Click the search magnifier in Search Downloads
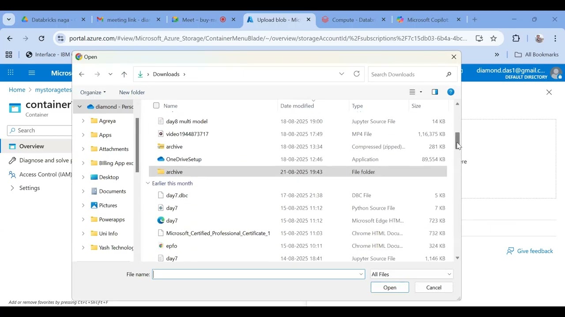 click(448, 74)
